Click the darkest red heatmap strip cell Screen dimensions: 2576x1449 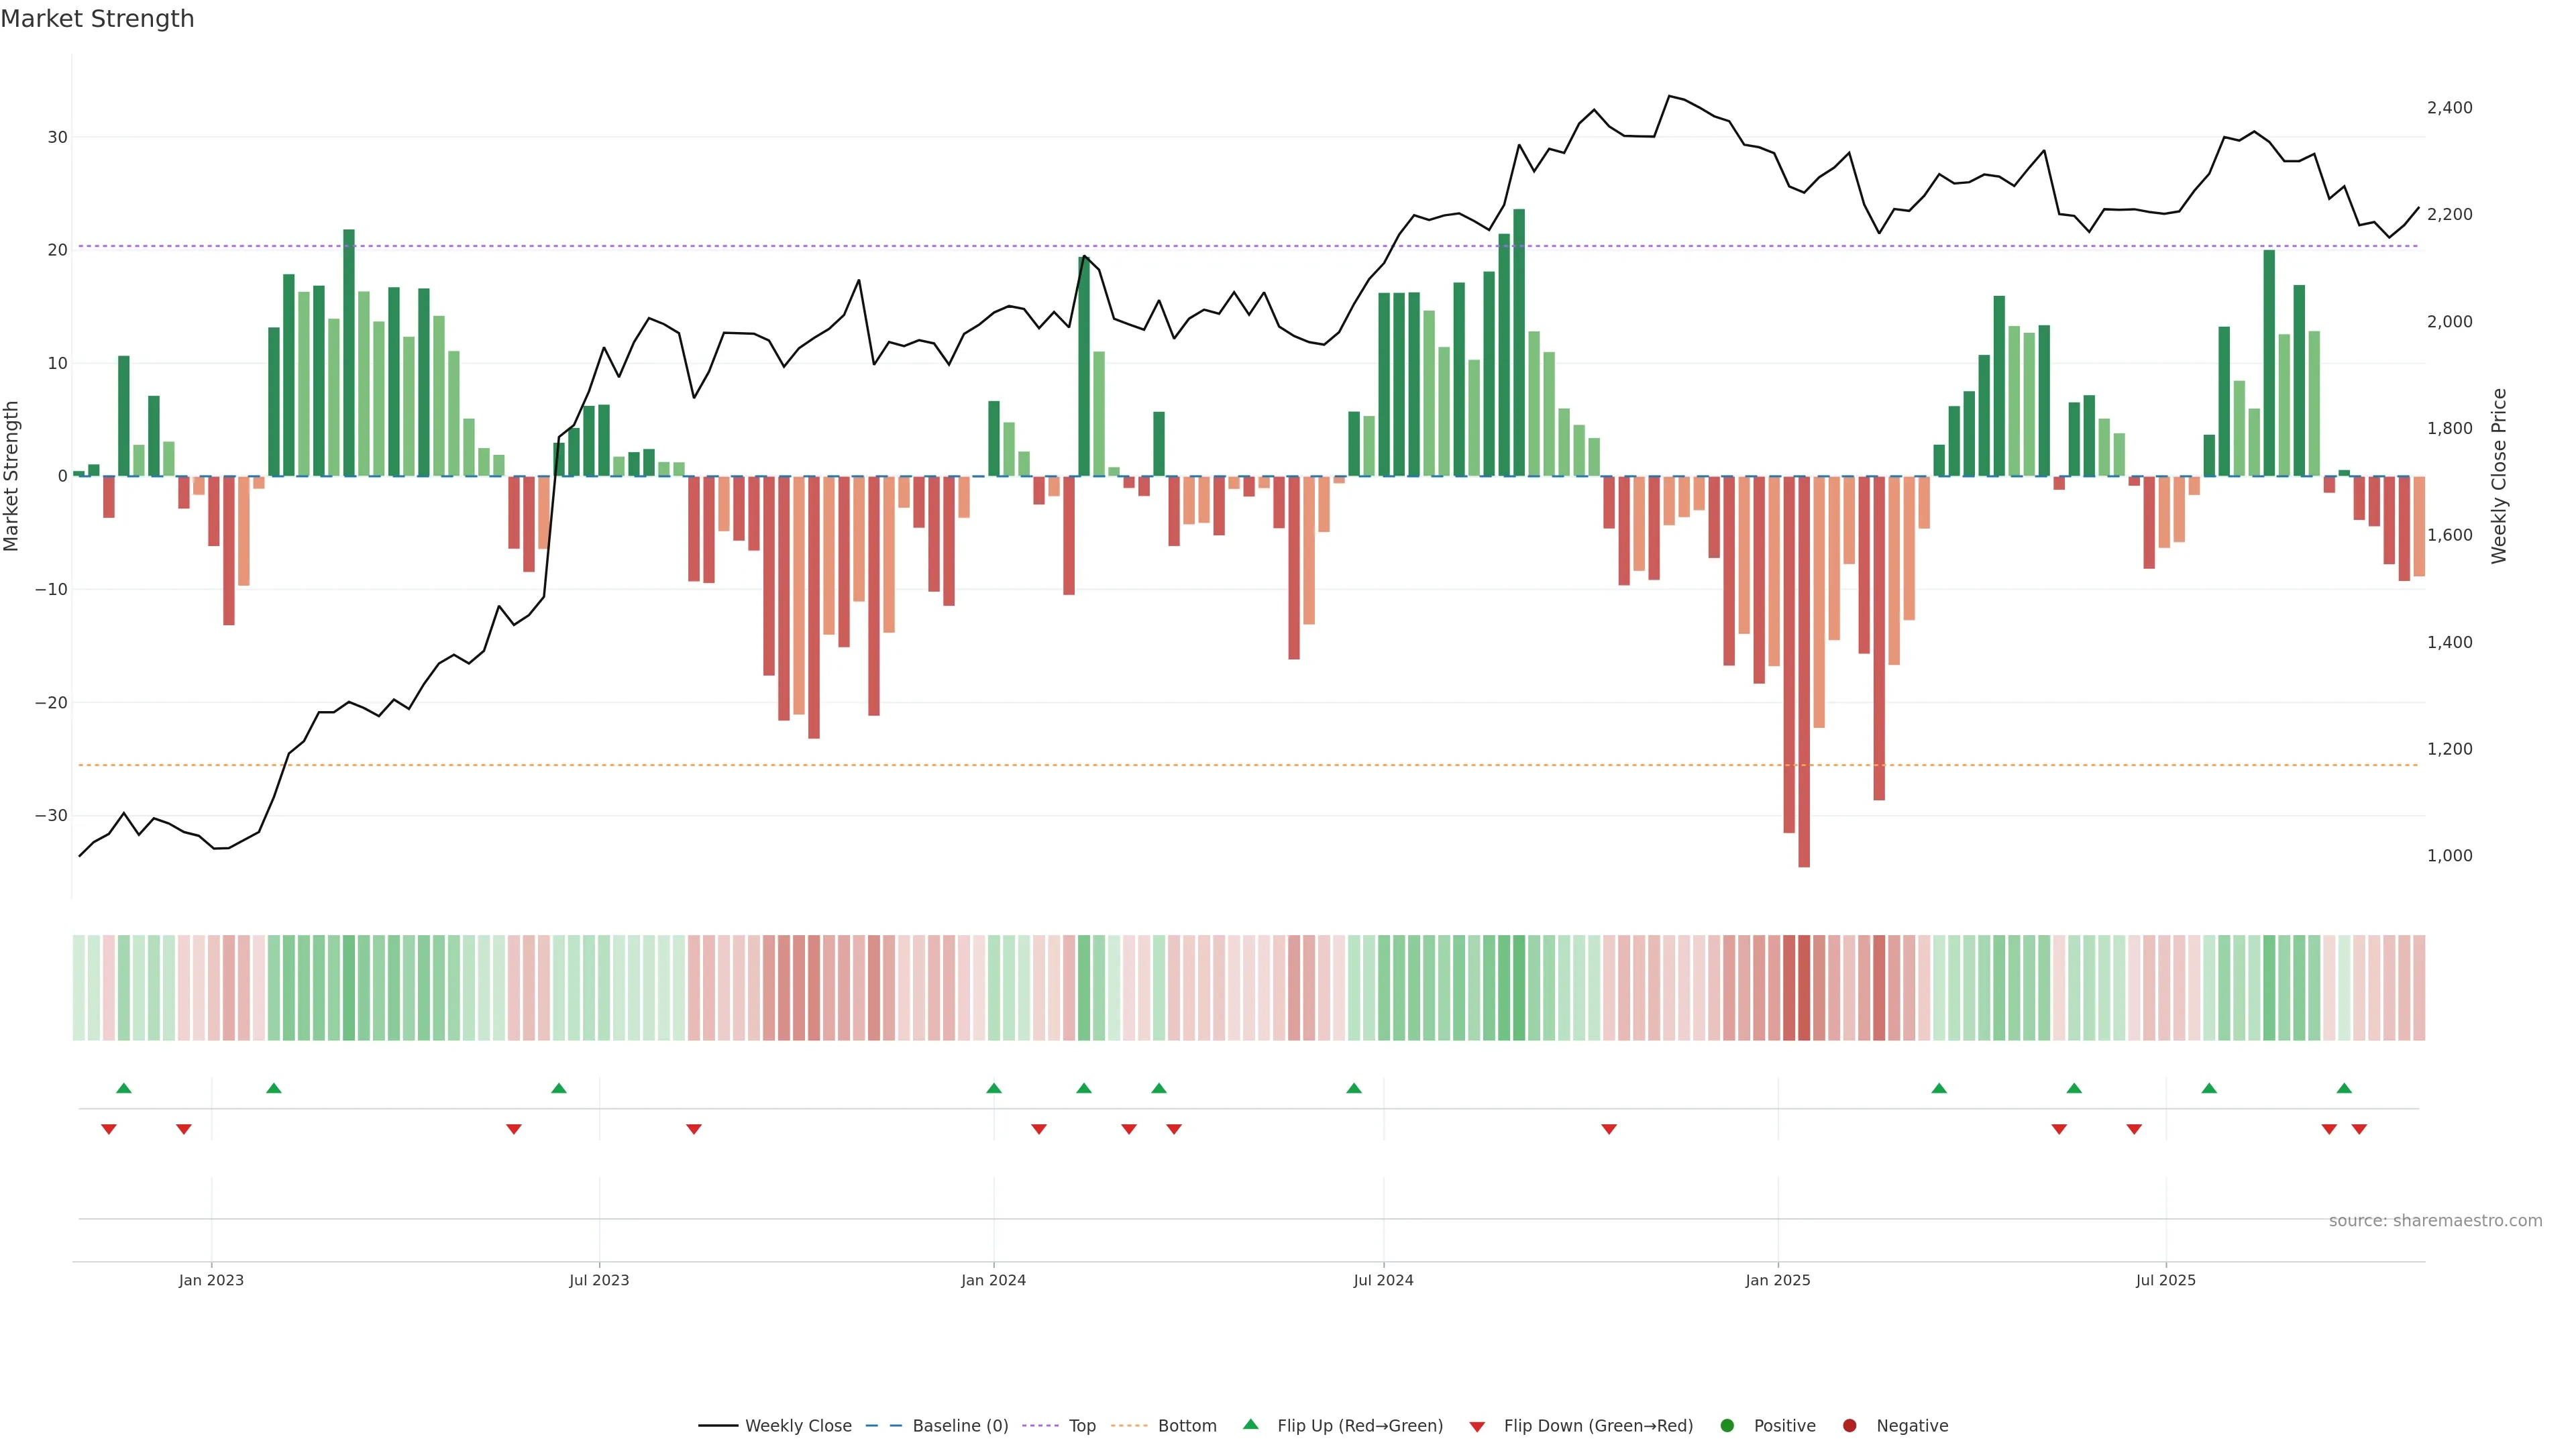(x=1804, y=988)
